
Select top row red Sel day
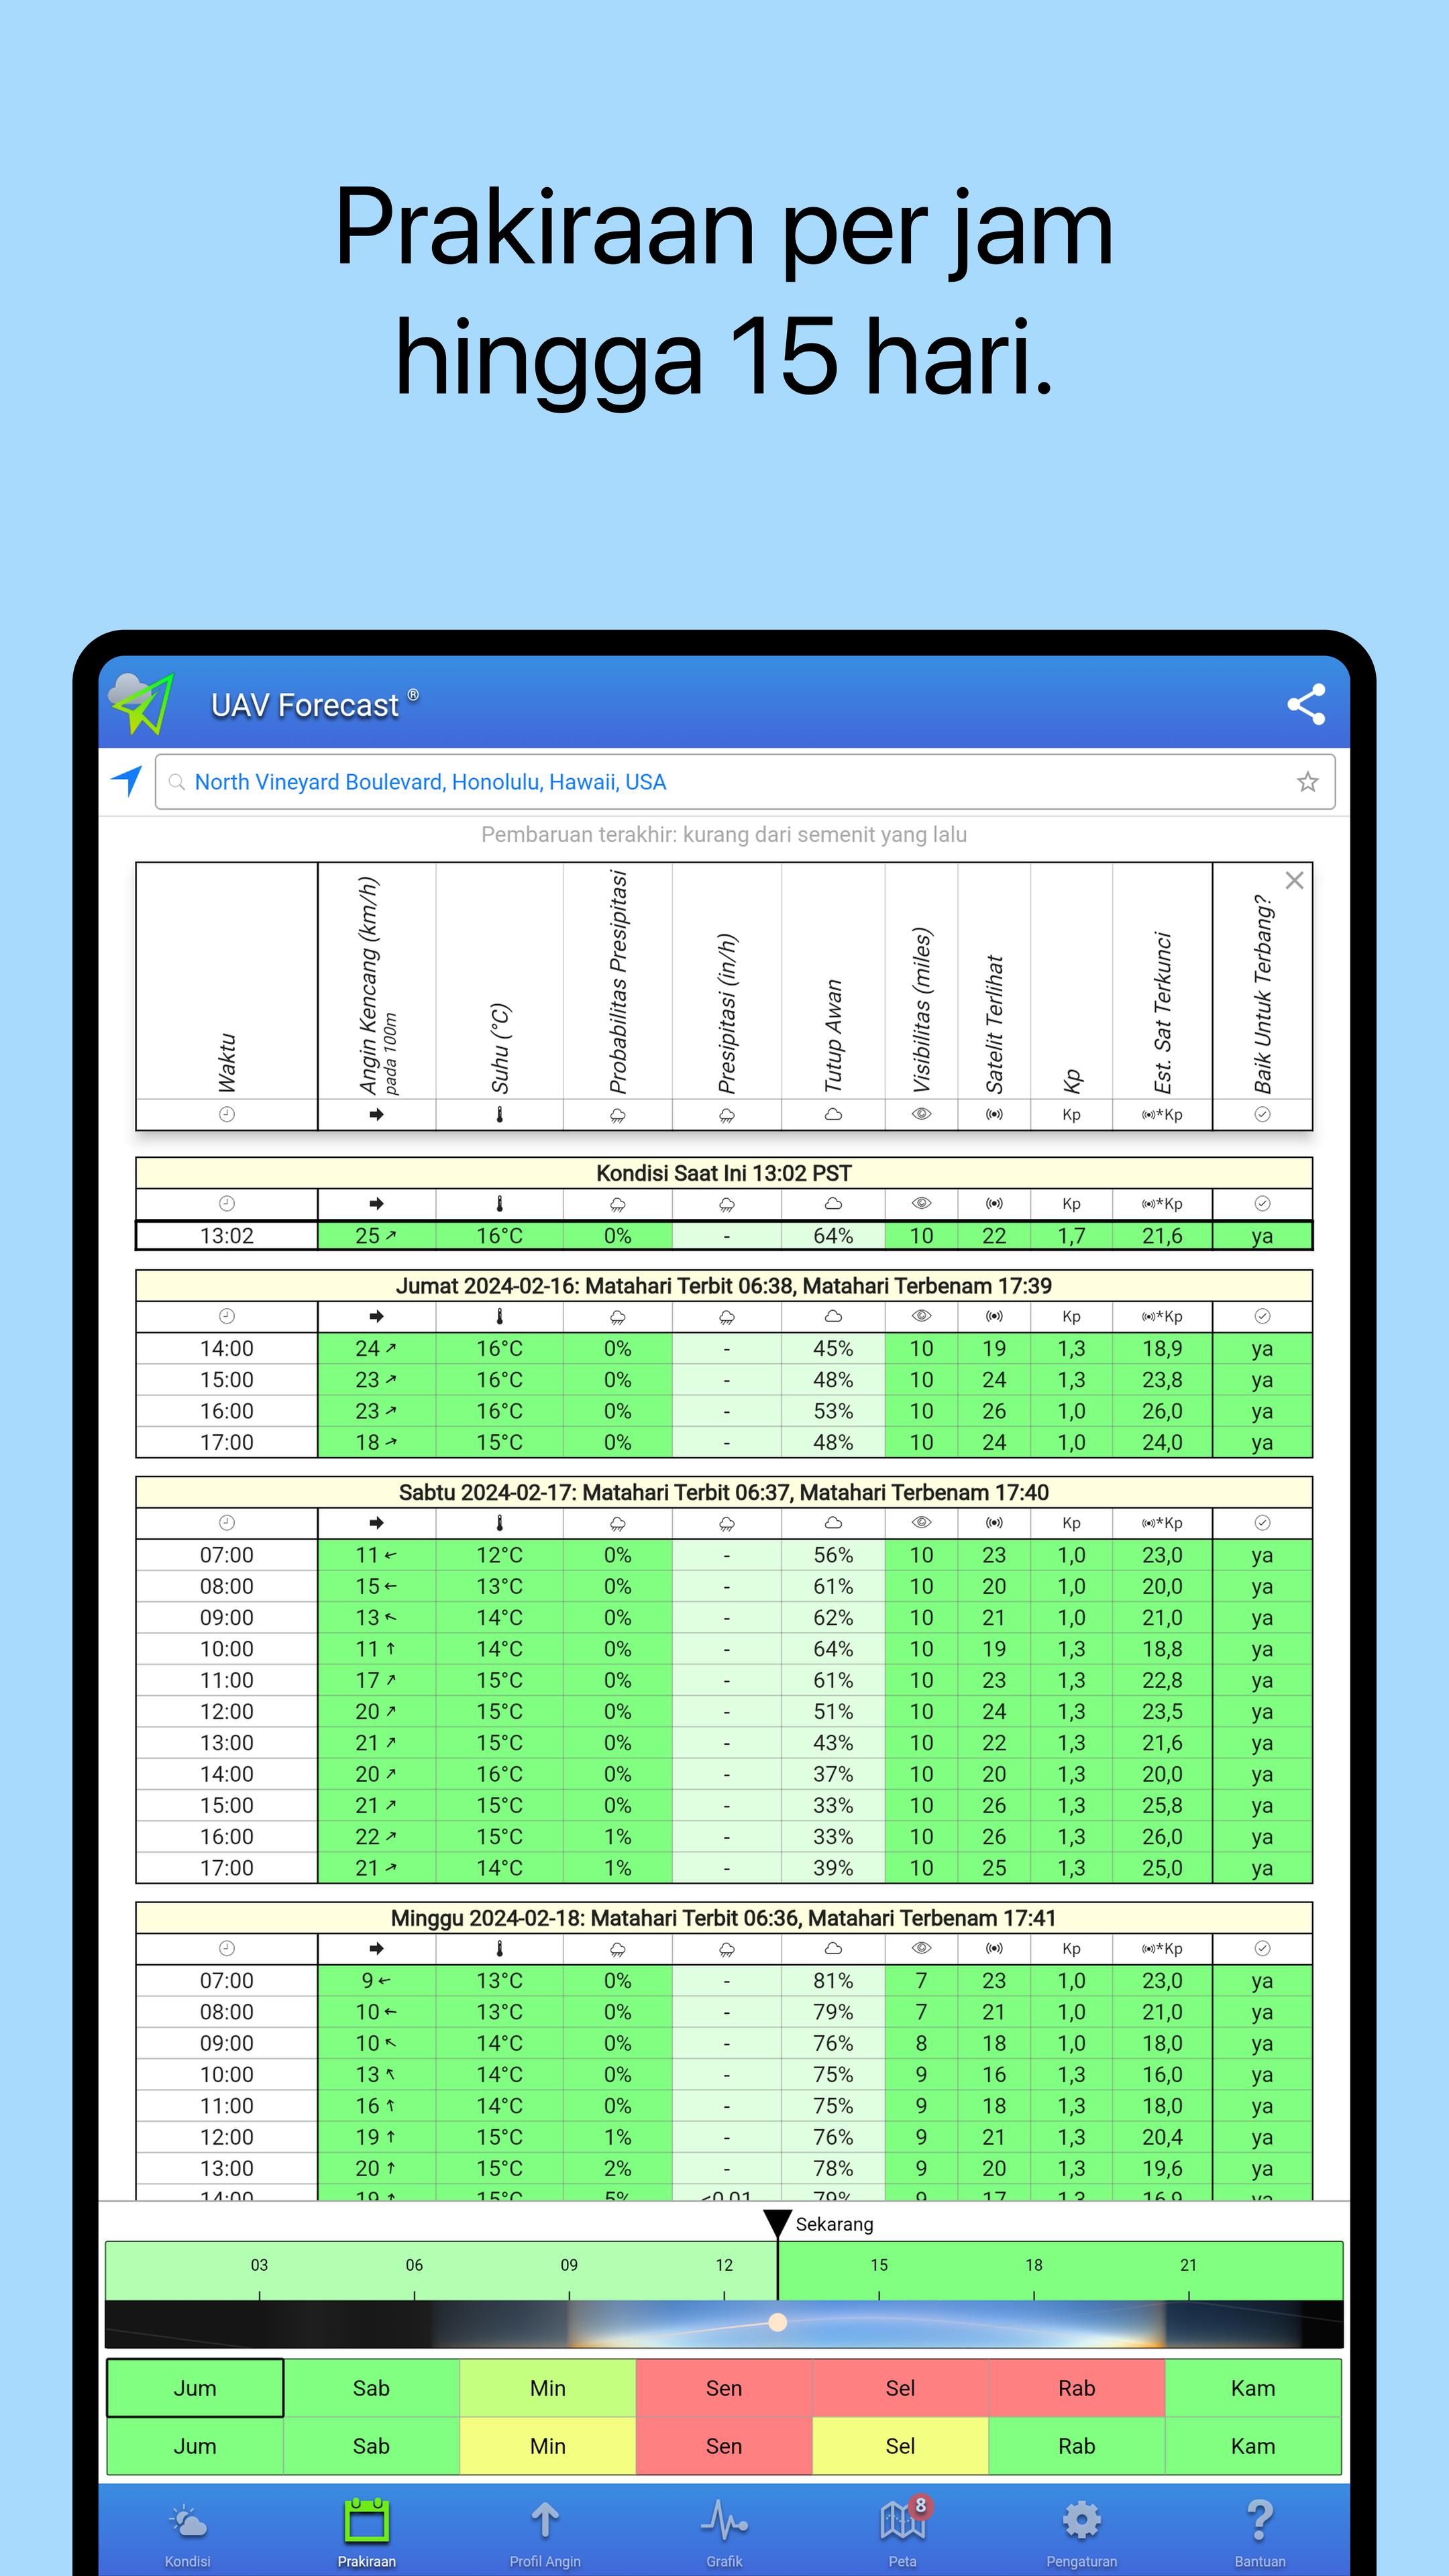900,2388
